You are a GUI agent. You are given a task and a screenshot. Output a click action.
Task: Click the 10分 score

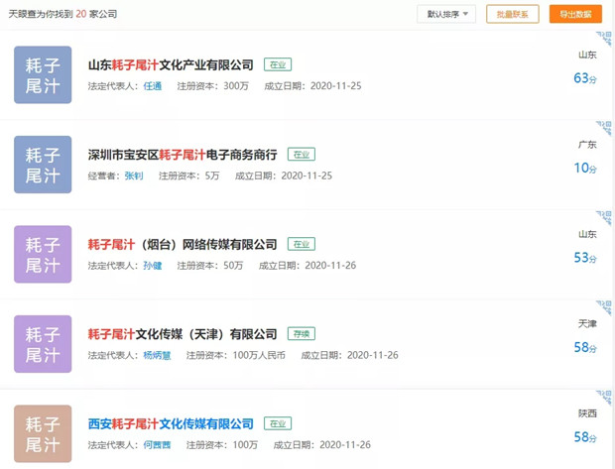(x=585, y=168)
